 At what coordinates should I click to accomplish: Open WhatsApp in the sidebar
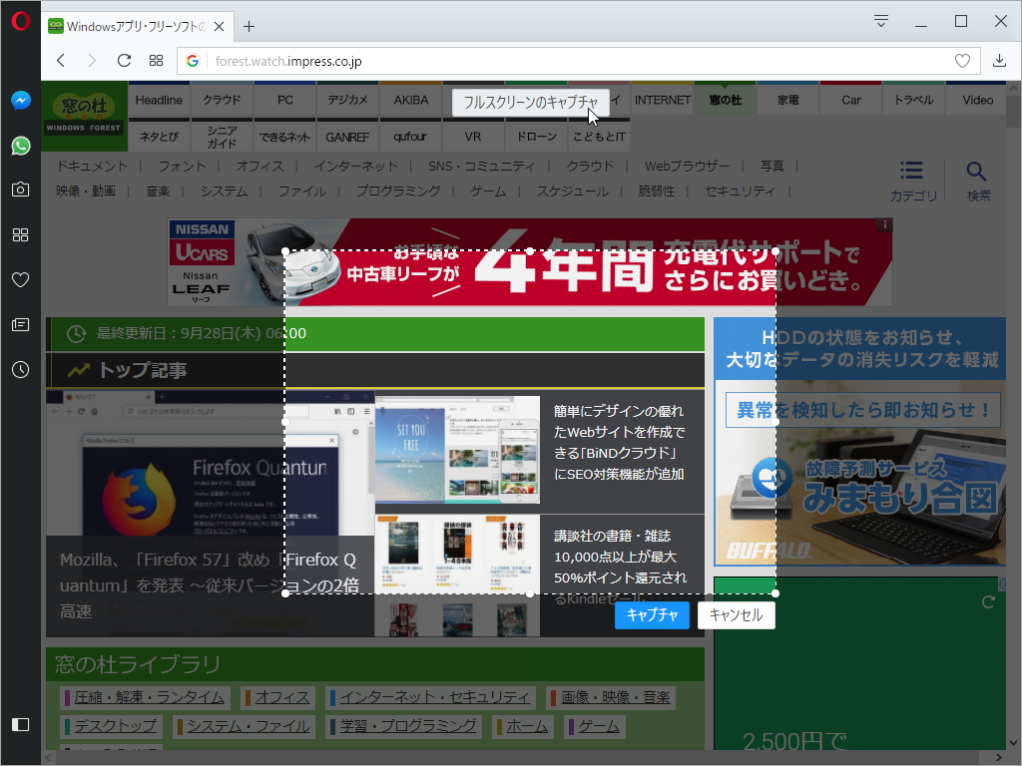[20, 146]
